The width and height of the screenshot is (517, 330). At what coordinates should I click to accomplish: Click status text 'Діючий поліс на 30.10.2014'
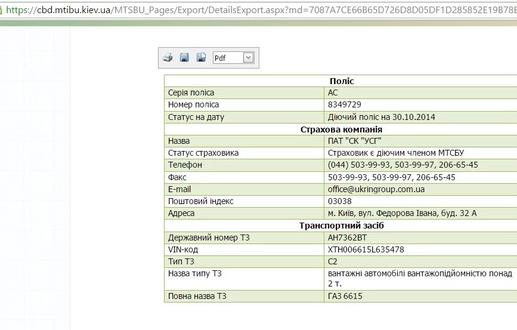click(381, 117)
